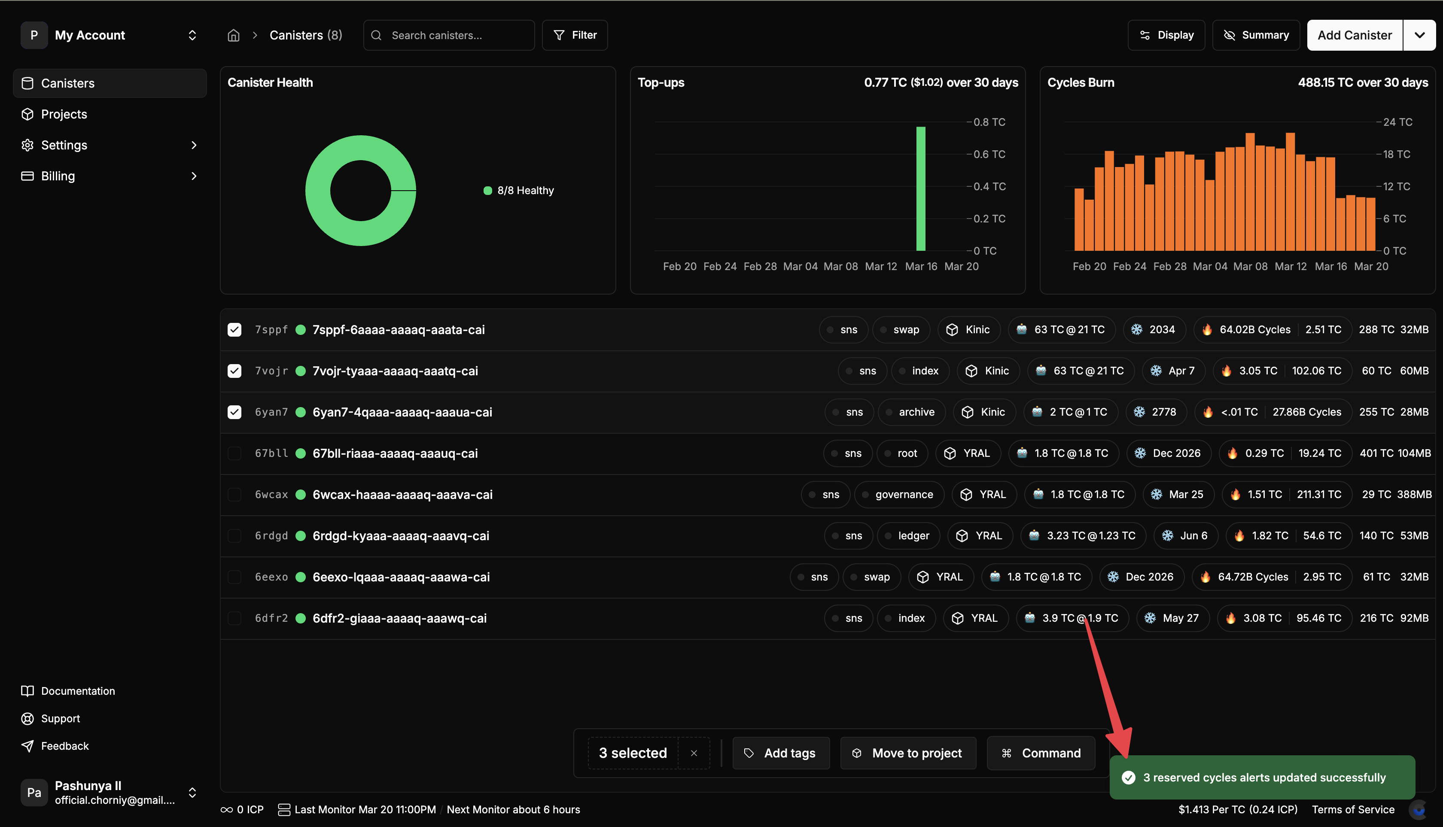Viewport: 1443px width, 827px height.
Task: Click Move to project button
Action: point(907,753)
